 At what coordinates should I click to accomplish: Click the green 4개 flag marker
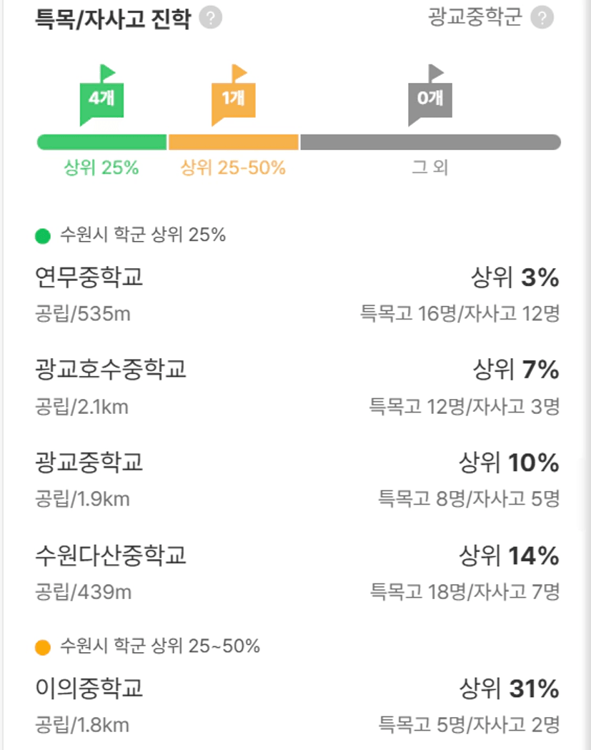click(x=102, y=95)
